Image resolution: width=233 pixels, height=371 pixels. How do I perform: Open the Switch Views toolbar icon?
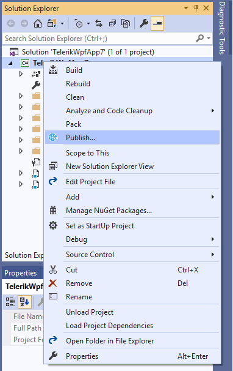tap(52, 23)
